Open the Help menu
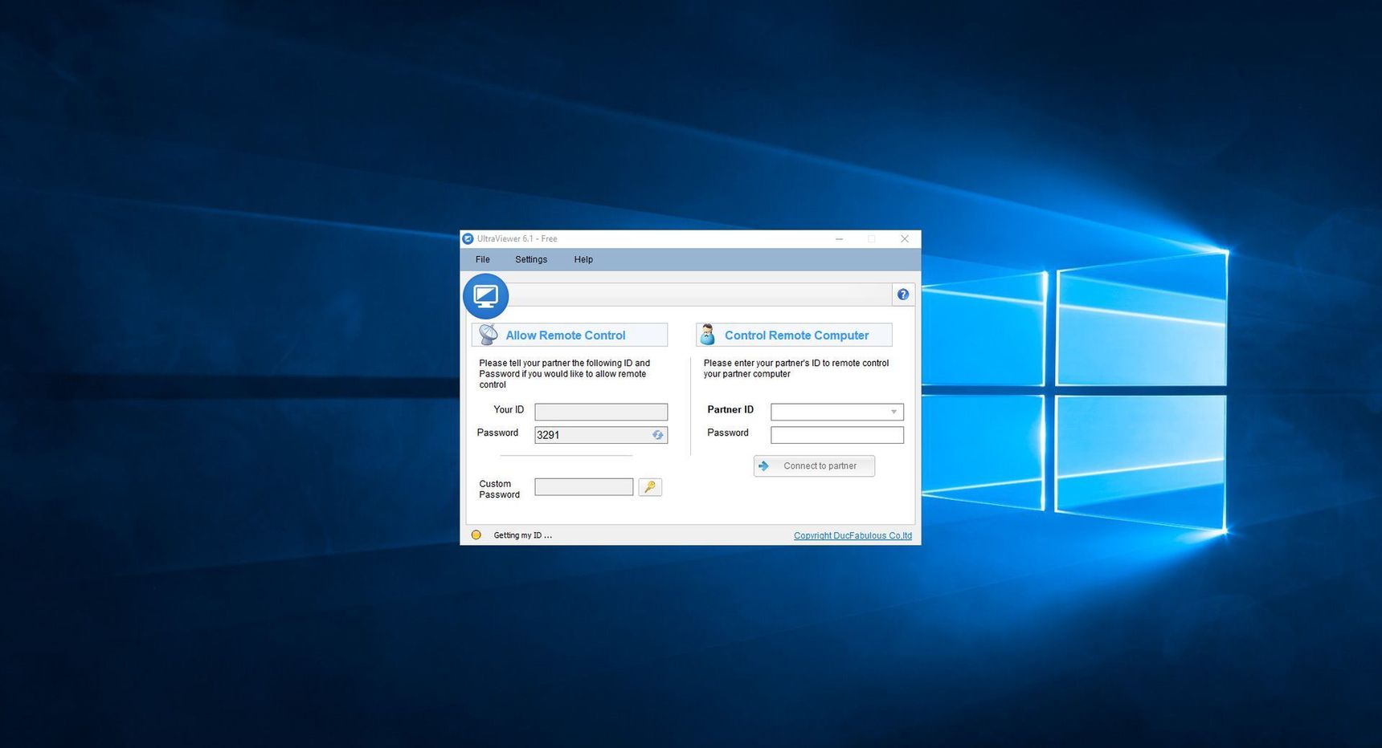This screenshot has height=748, width=1382. [583, 259]
